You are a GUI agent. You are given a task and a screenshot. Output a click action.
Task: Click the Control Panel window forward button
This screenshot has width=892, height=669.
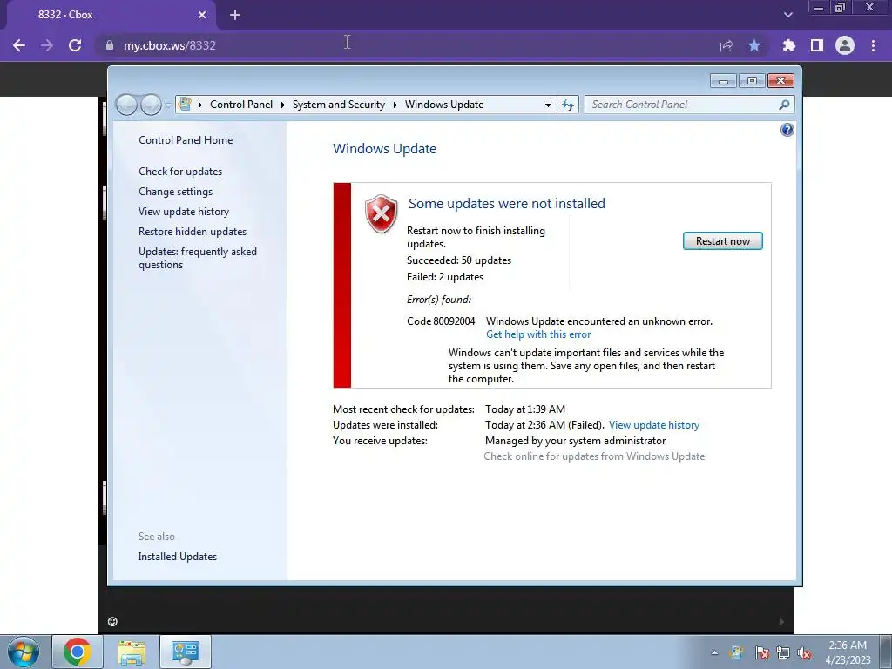point(151,105)
